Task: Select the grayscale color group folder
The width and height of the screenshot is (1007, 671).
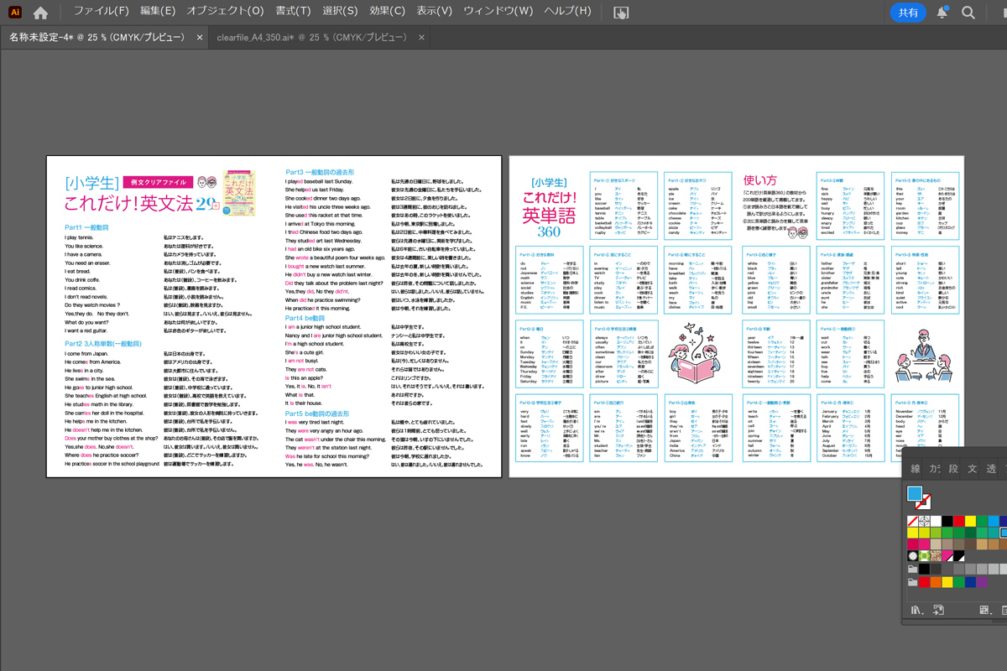Action: 912,569
